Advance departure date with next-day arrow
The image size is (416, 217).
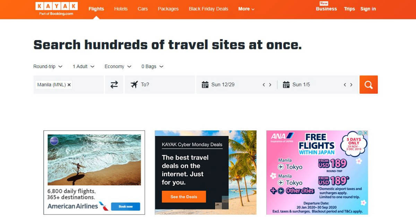coord(270,85)
